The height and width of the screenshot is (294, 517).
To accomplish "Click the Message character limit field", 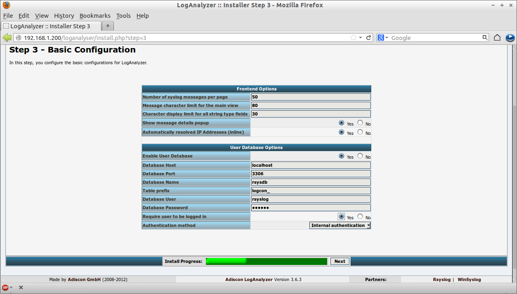I will pyautogui.click(x=311, y=105).
